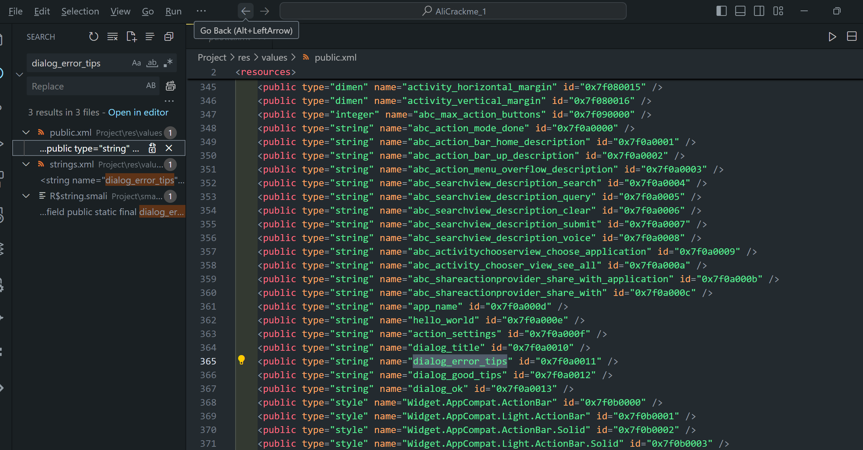Click Widget.AppCompat.ActionBar style name
This screenshot has height=450, width=863.
[x=479, y=402]
